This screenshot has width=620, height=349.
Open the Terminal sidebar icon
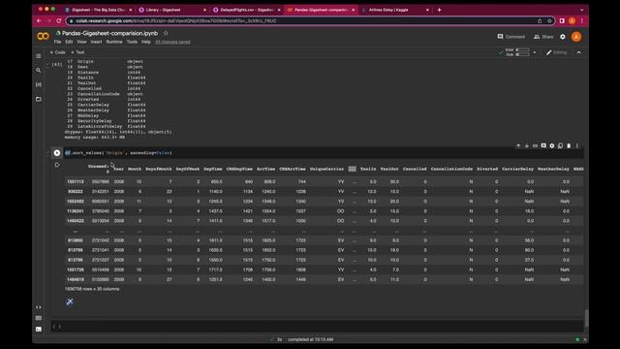click(39, 330)
